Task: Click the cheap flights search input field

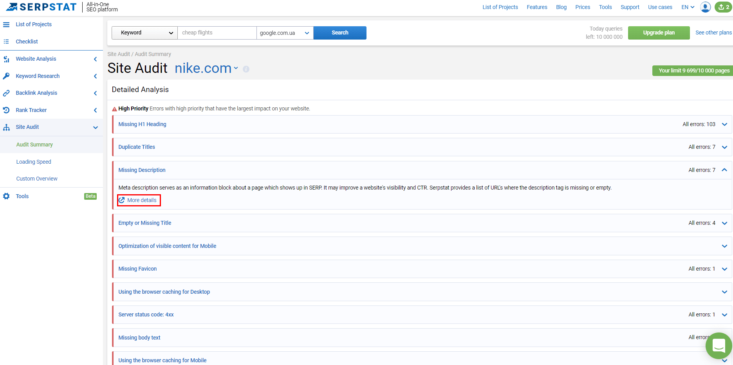Action: point(217,33)
